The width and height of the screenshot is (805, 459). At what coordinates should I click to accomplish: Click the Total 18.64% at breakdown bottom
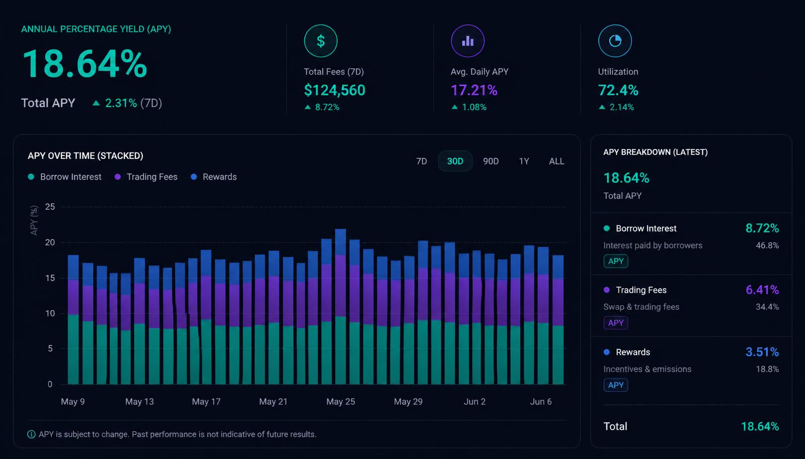point(760,426)
